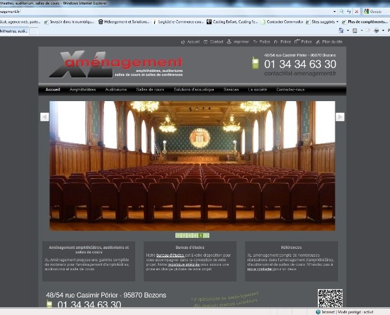Click the green phone icon beside header number
The height and width of the screenshot is (315, 390).
pos(255,63)
